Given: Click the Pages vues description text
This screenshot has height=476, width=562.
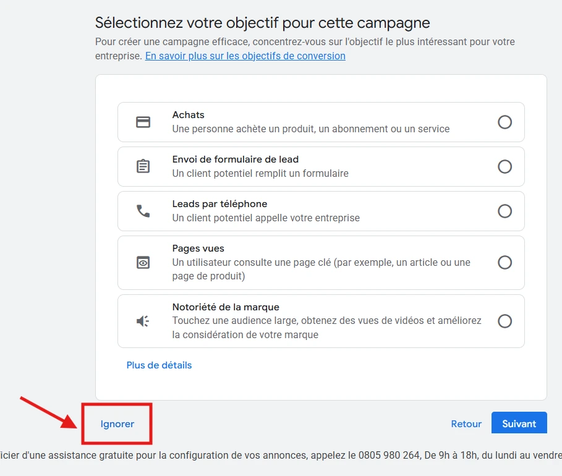Looking at the screenshot, I should point(321,269).
